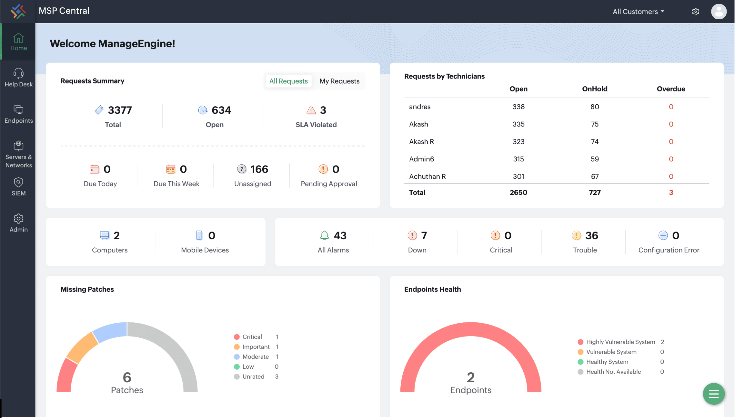Click the Trouble alarm yellow icon
The height and width of the screenshot is (418, 735).
click(x=576, y=235)
